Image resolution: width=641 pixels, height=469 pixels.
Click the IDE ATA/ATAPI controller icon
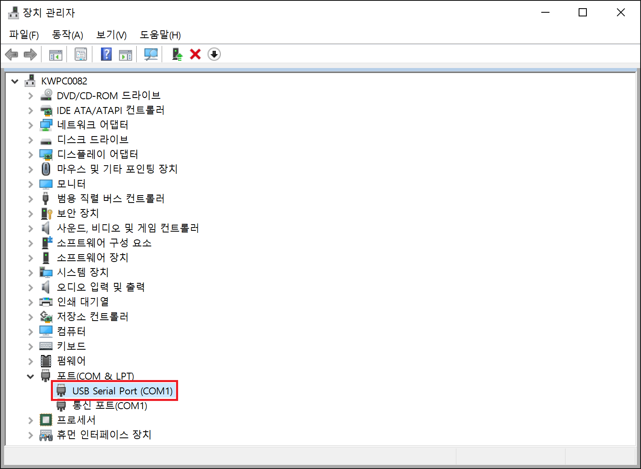pyautogui.click(x=46, y=110)
